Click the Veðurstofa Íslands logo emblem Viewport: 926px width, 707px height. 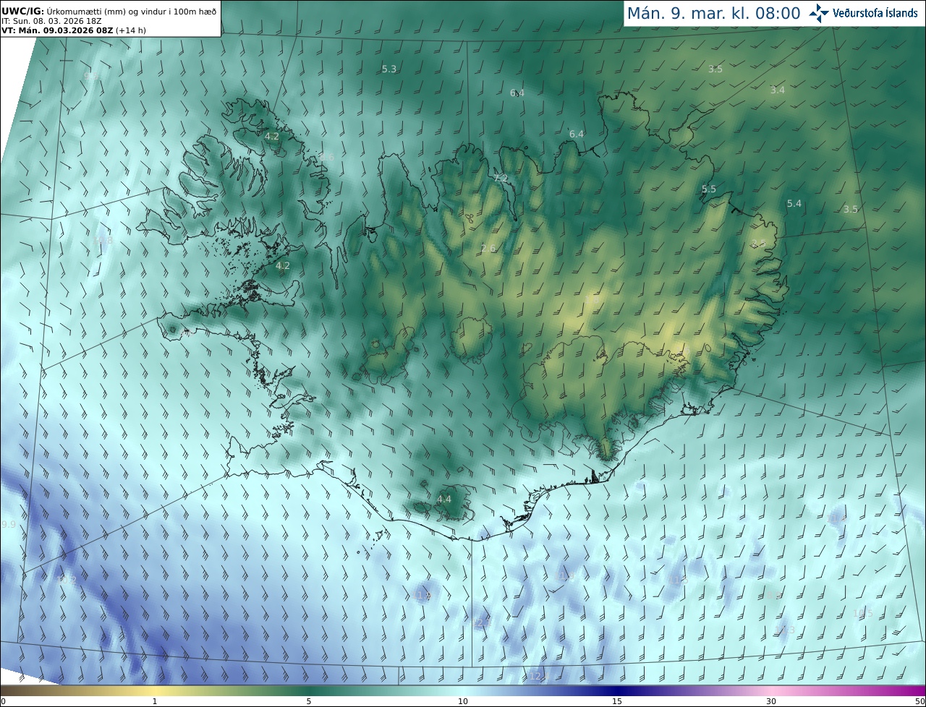819,13
